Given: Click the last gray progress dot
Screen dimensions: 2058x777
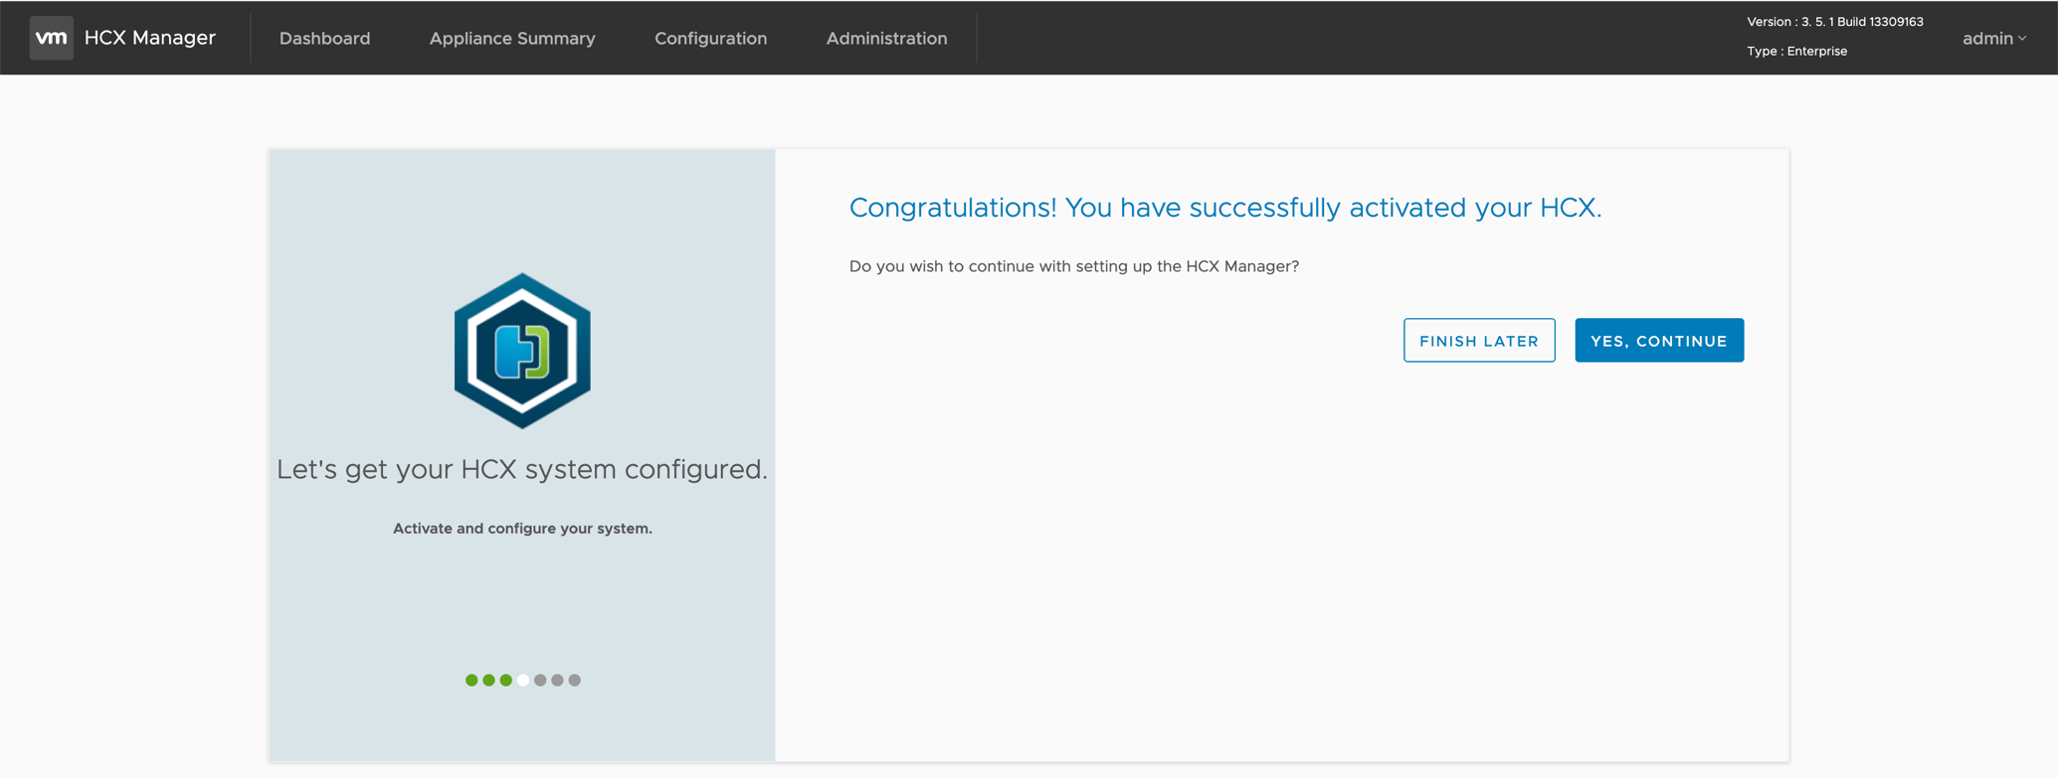Looking at the screenshot, I should tap(575, 681).
